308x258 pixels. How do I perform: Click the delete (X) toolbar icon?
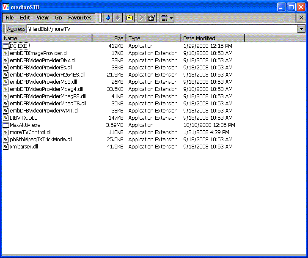point(142,18)
